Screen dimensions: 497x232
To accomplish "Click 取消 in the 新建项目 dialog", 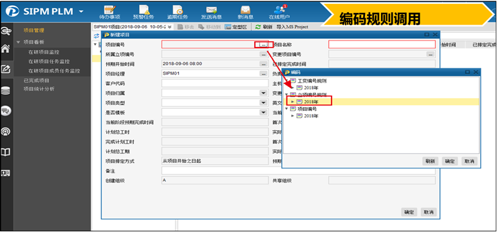I will coord(429,212).
